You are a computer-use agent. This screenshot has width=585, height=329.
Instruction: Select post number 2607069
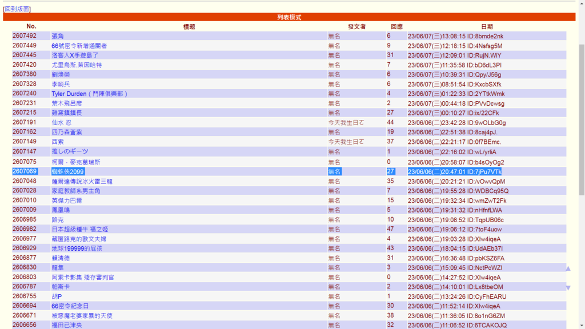(25, 171)
